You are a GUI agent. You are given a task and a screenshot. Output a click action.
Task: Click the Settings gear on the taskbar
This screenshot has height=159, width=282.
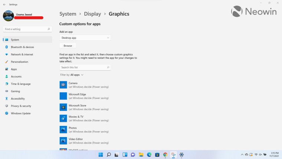tap(181, 155)
